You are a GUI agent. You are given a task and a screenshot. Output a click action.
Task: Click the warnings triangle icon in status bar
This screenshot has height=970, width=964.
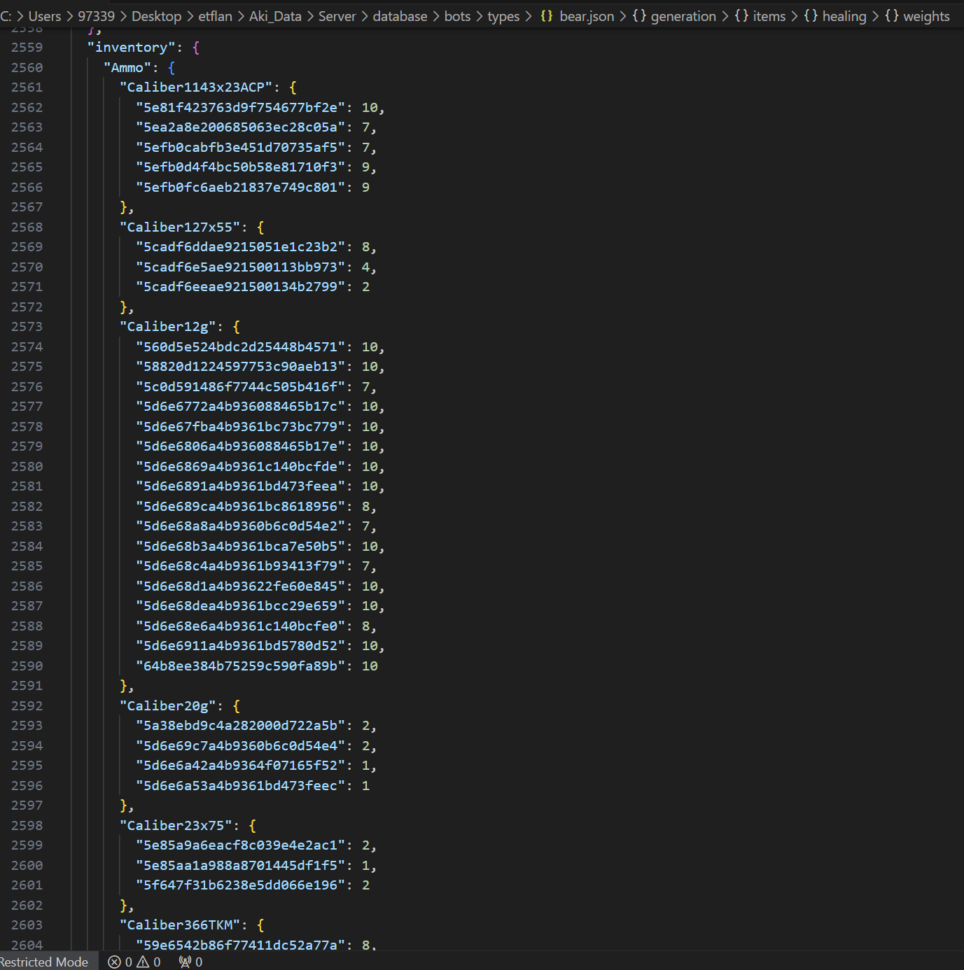click(144, 962)
